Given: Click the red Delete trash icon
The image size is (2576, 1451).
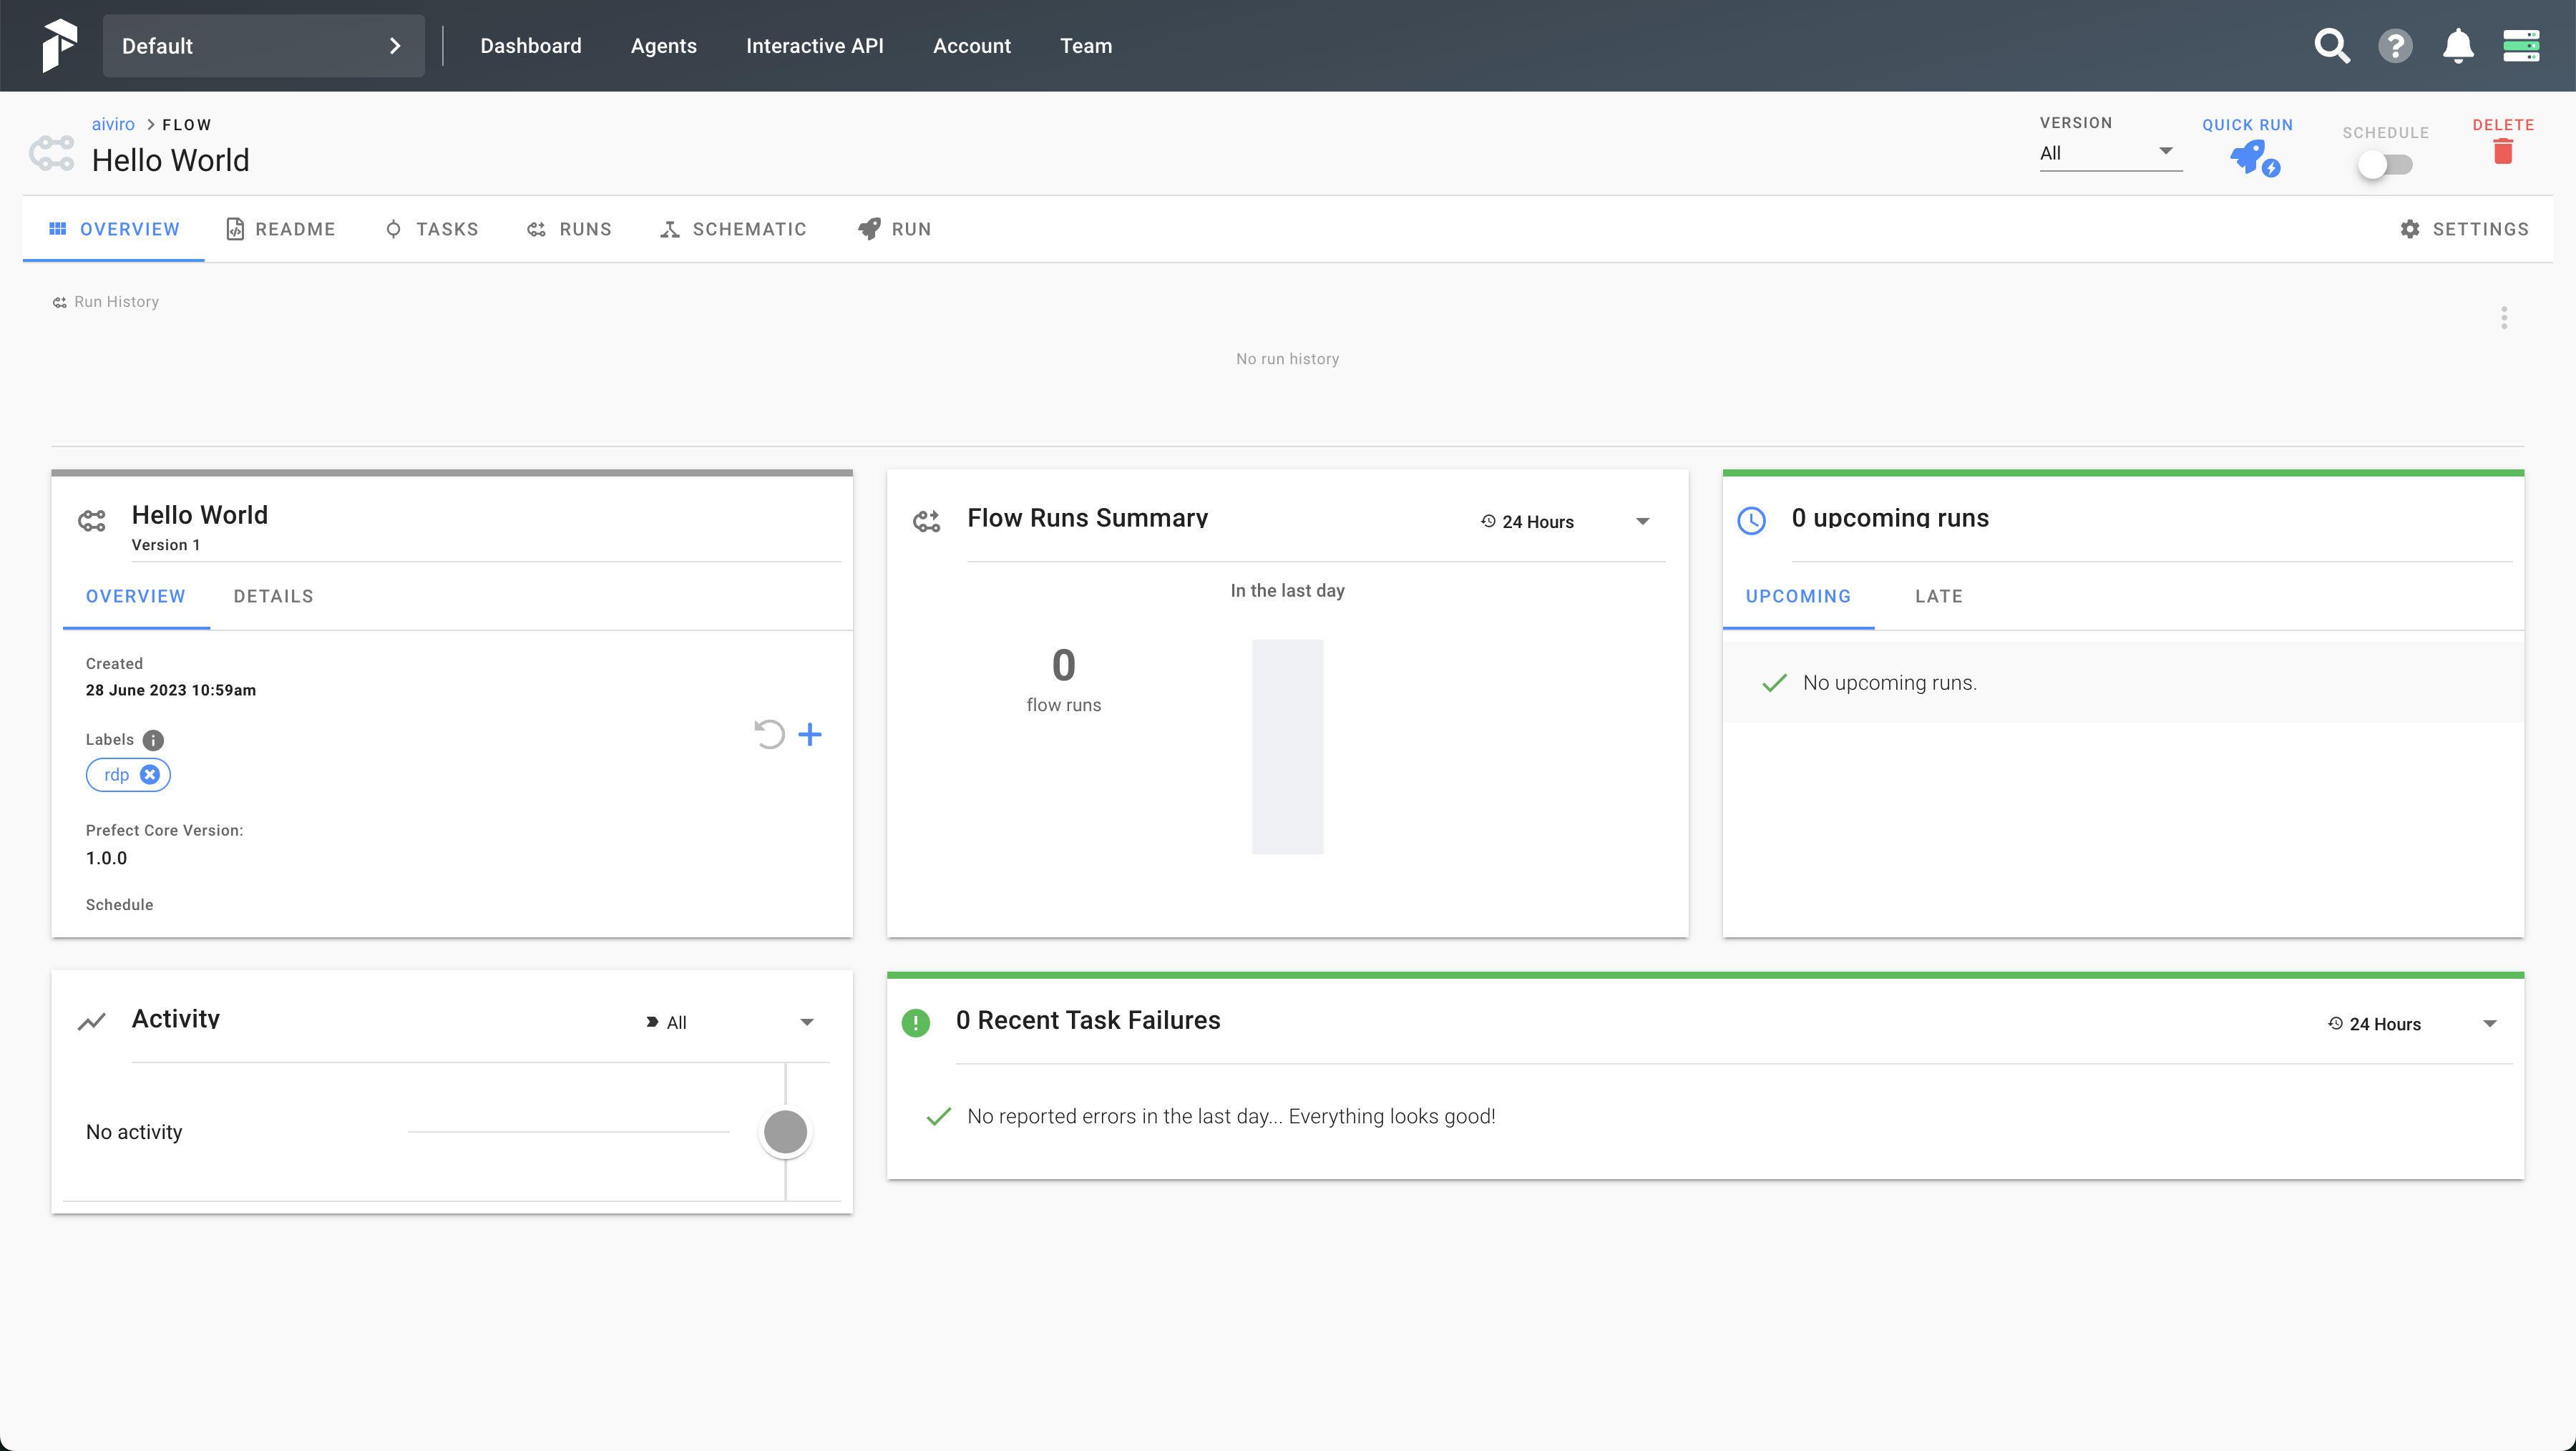Looking at the screenshot, I should pyautogui.click(x=2502, y=152).
